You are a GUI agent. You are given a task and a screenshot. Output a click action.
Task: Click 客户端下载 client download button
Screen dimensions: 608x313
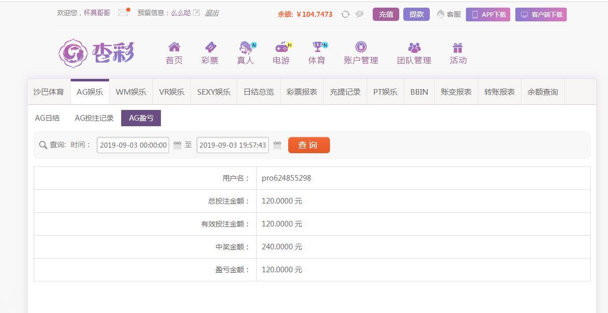click(x=541, y=14)
